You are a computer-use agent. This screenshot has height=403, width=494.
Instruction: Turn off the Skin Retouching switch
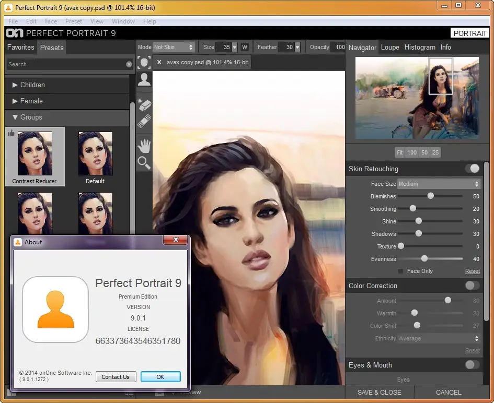(472, 169)
